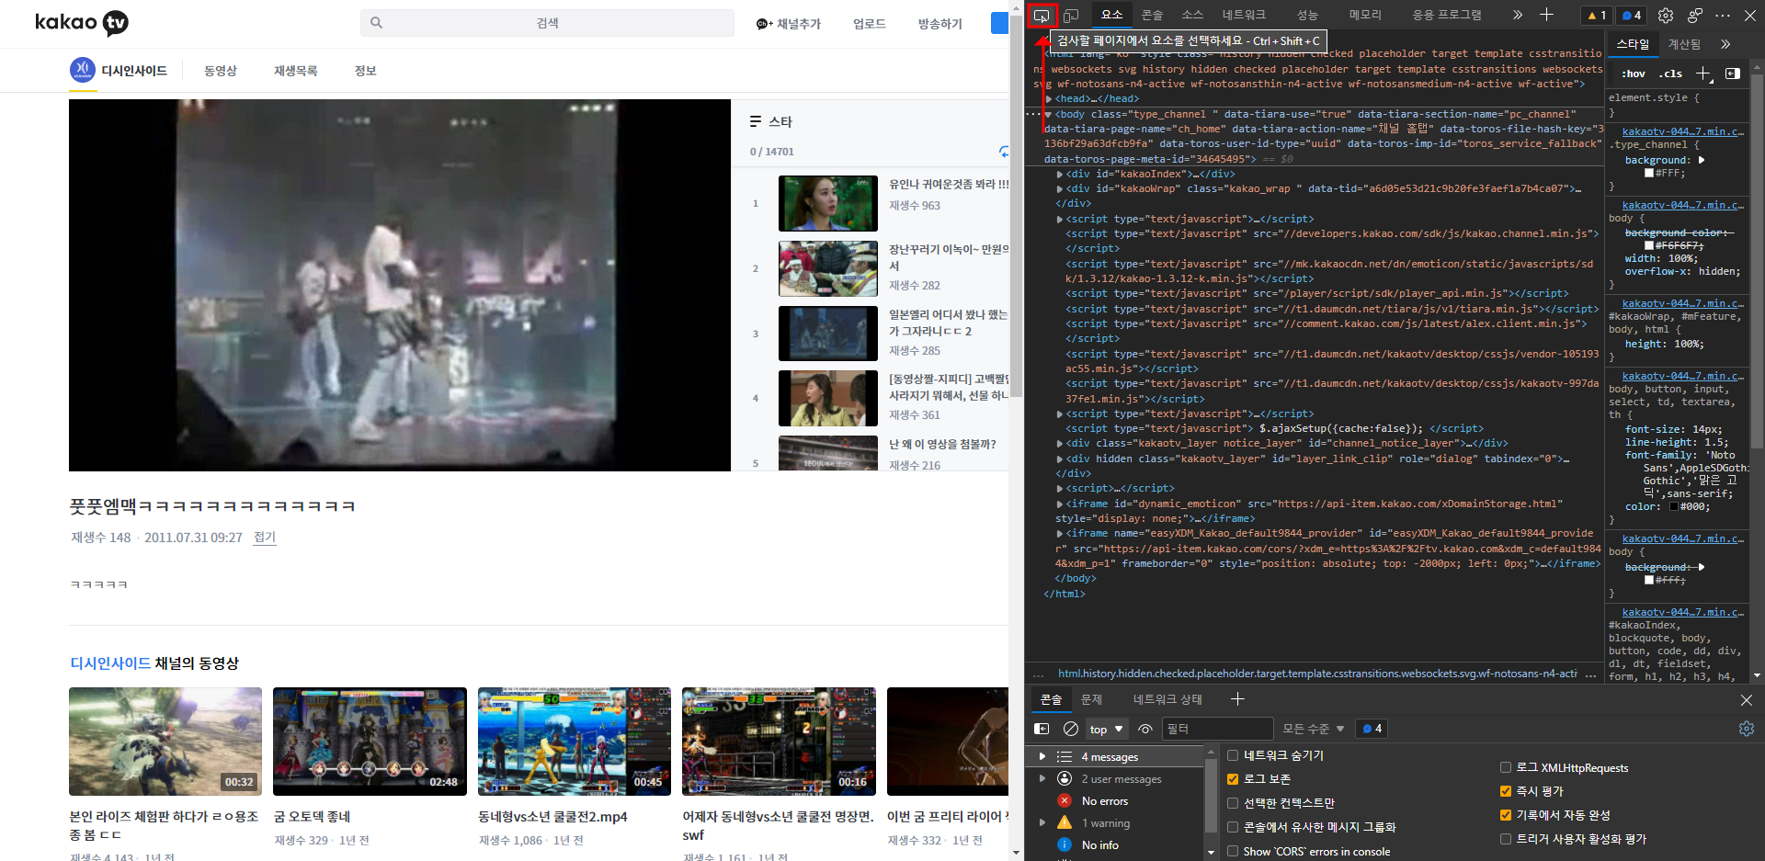Add new DevTools tab plus icon

pos(1546,15)
